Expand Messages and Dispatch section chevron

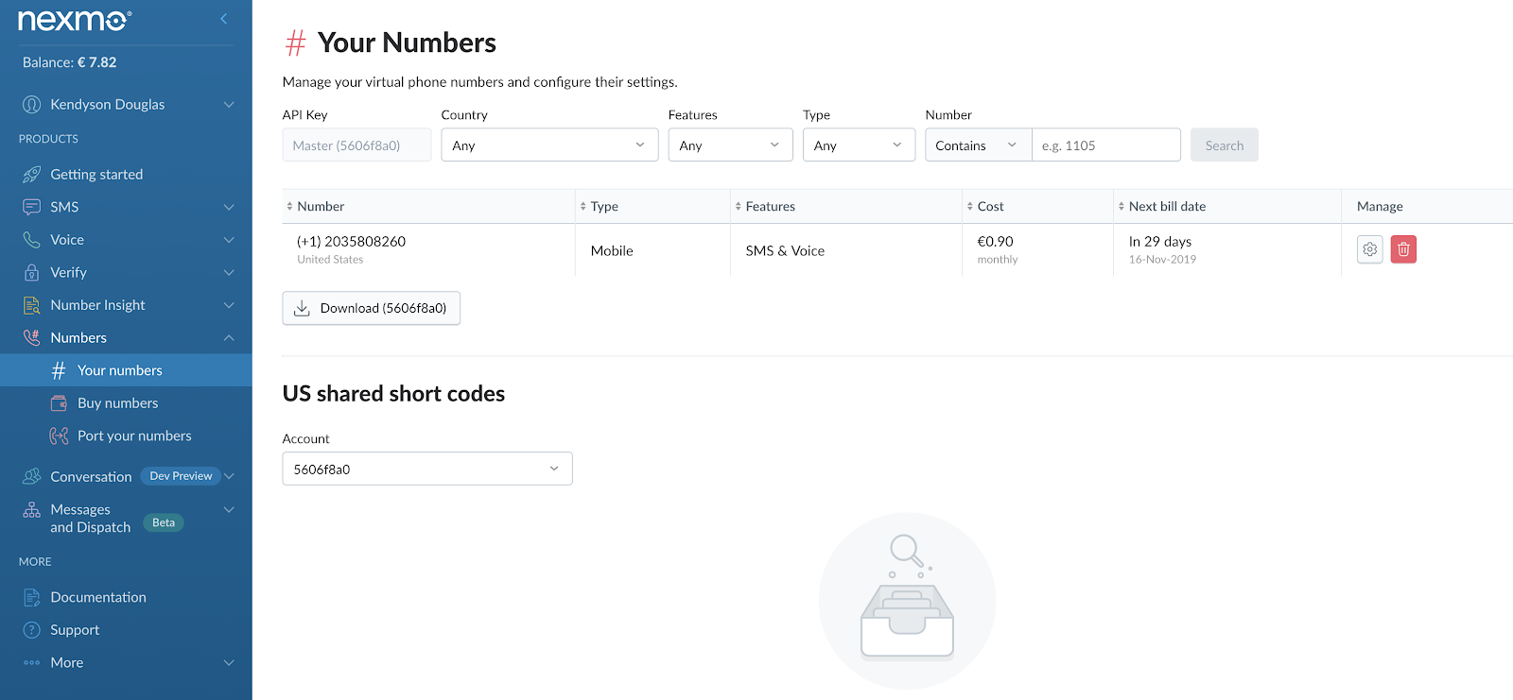point(229,509)
